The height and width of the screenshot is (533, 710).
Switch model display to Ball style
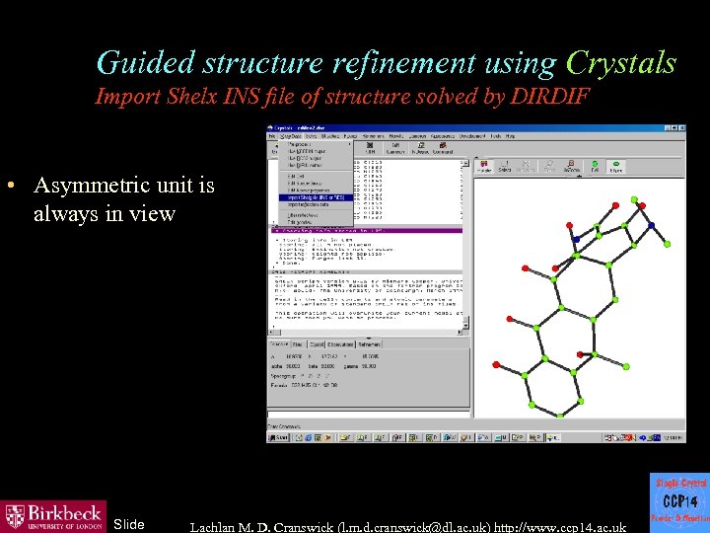tap(595, 167)
